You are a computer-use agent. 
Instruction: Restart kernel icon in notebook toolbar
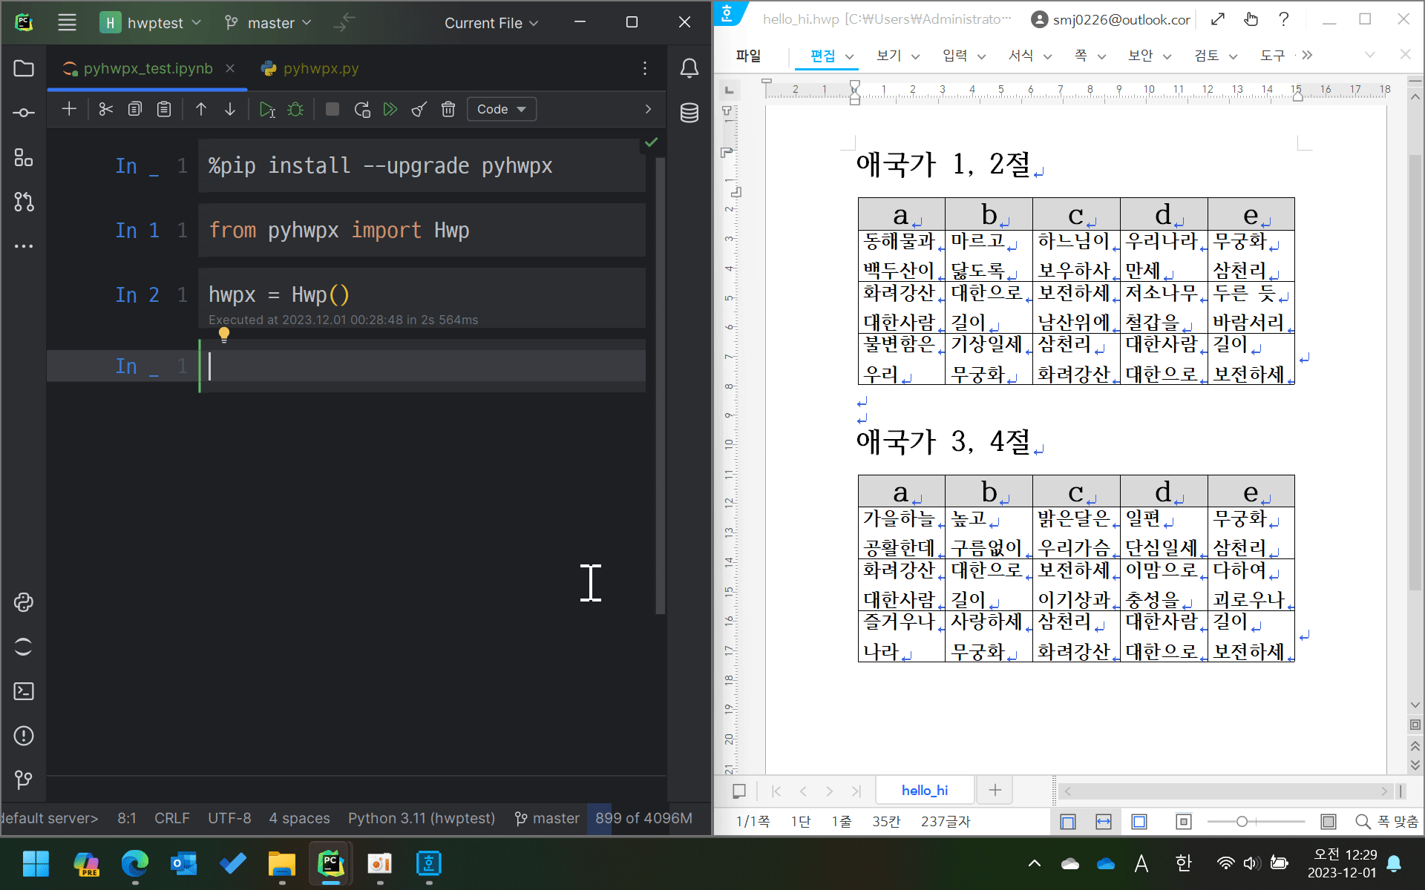tap(362, 109)
